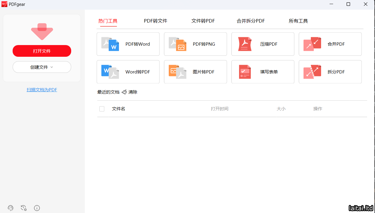Click the 图片转PDF image converter icon
This screenshot has height=213, width=375.
(x=178, y=72)
